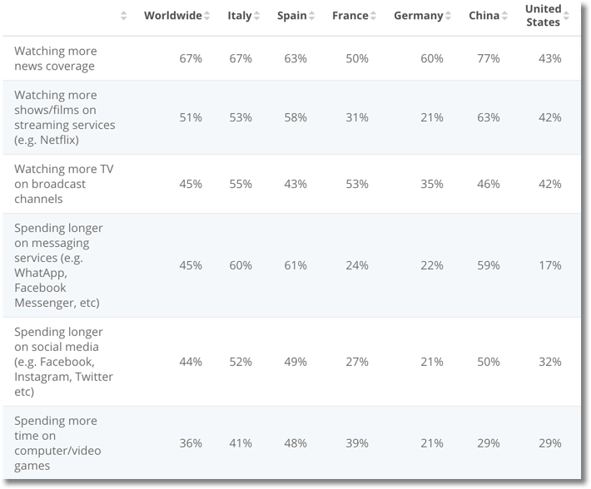
Task: Click the United States header label
Action: (543, 16)
